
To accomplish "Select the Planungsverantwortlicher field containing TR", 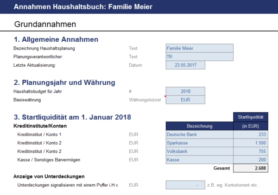I will coord(199,57).
